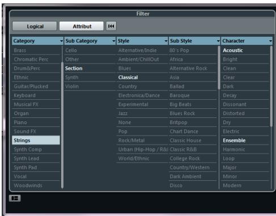
Task: Select Woodwinds category
Action: pyautogui.click(x=36, y=185)
